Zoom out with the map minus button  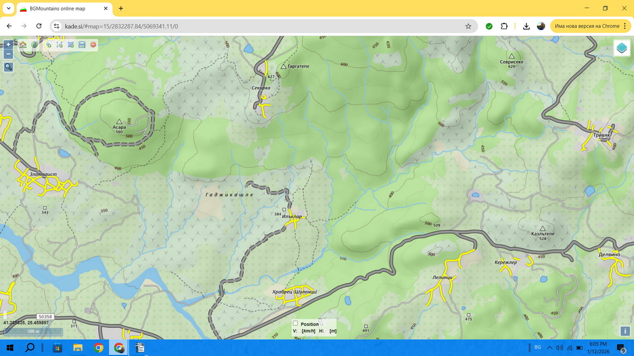point(8,54)
